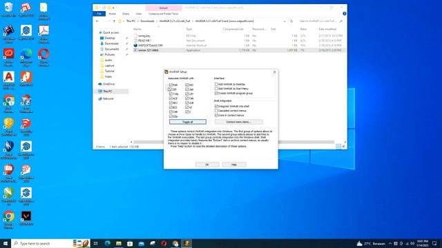Open the address bar history dropdown
The image size is (442, 248).
(285, 21)
